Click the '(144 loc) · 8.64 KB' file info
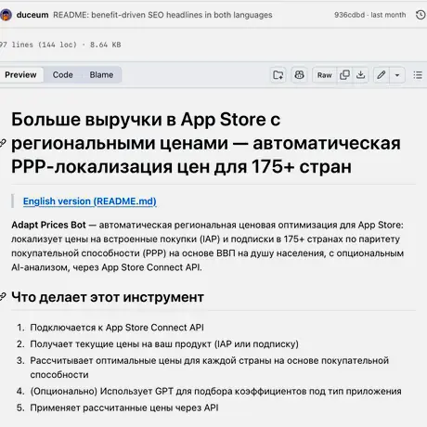427x427 pixels. coord(80,45)
